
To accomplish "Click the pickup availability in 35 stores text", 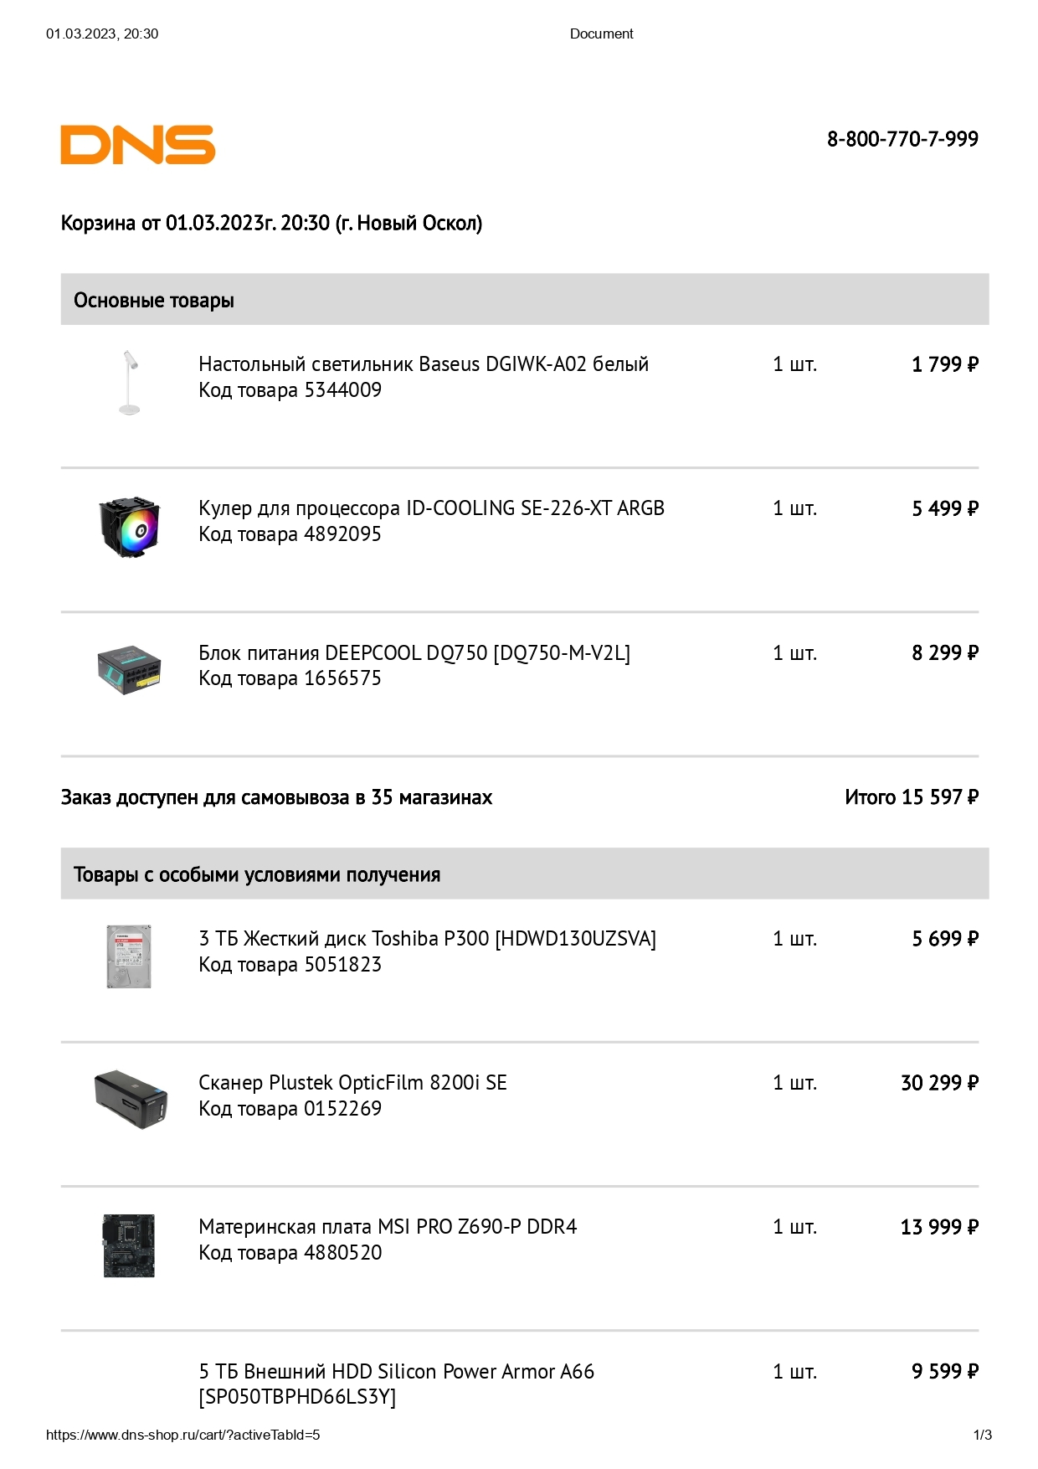I will click(x=276, y=797).
